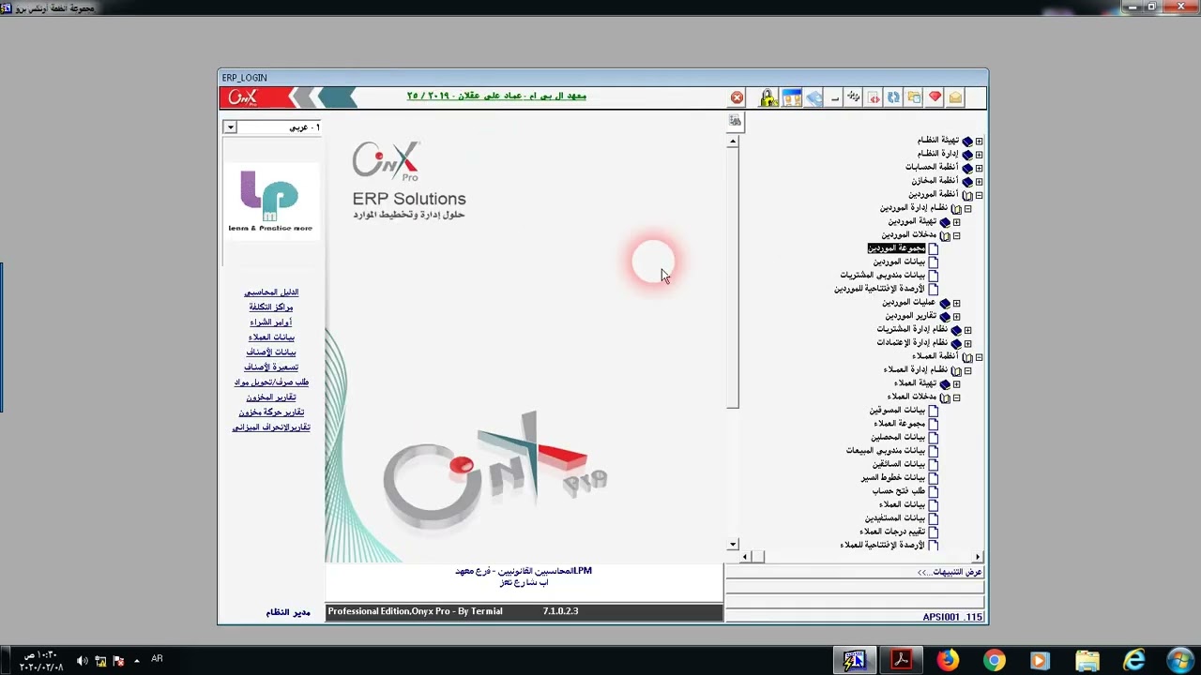Open بيانات المستفيدين tree item
1201x675 pixels.
895,517
